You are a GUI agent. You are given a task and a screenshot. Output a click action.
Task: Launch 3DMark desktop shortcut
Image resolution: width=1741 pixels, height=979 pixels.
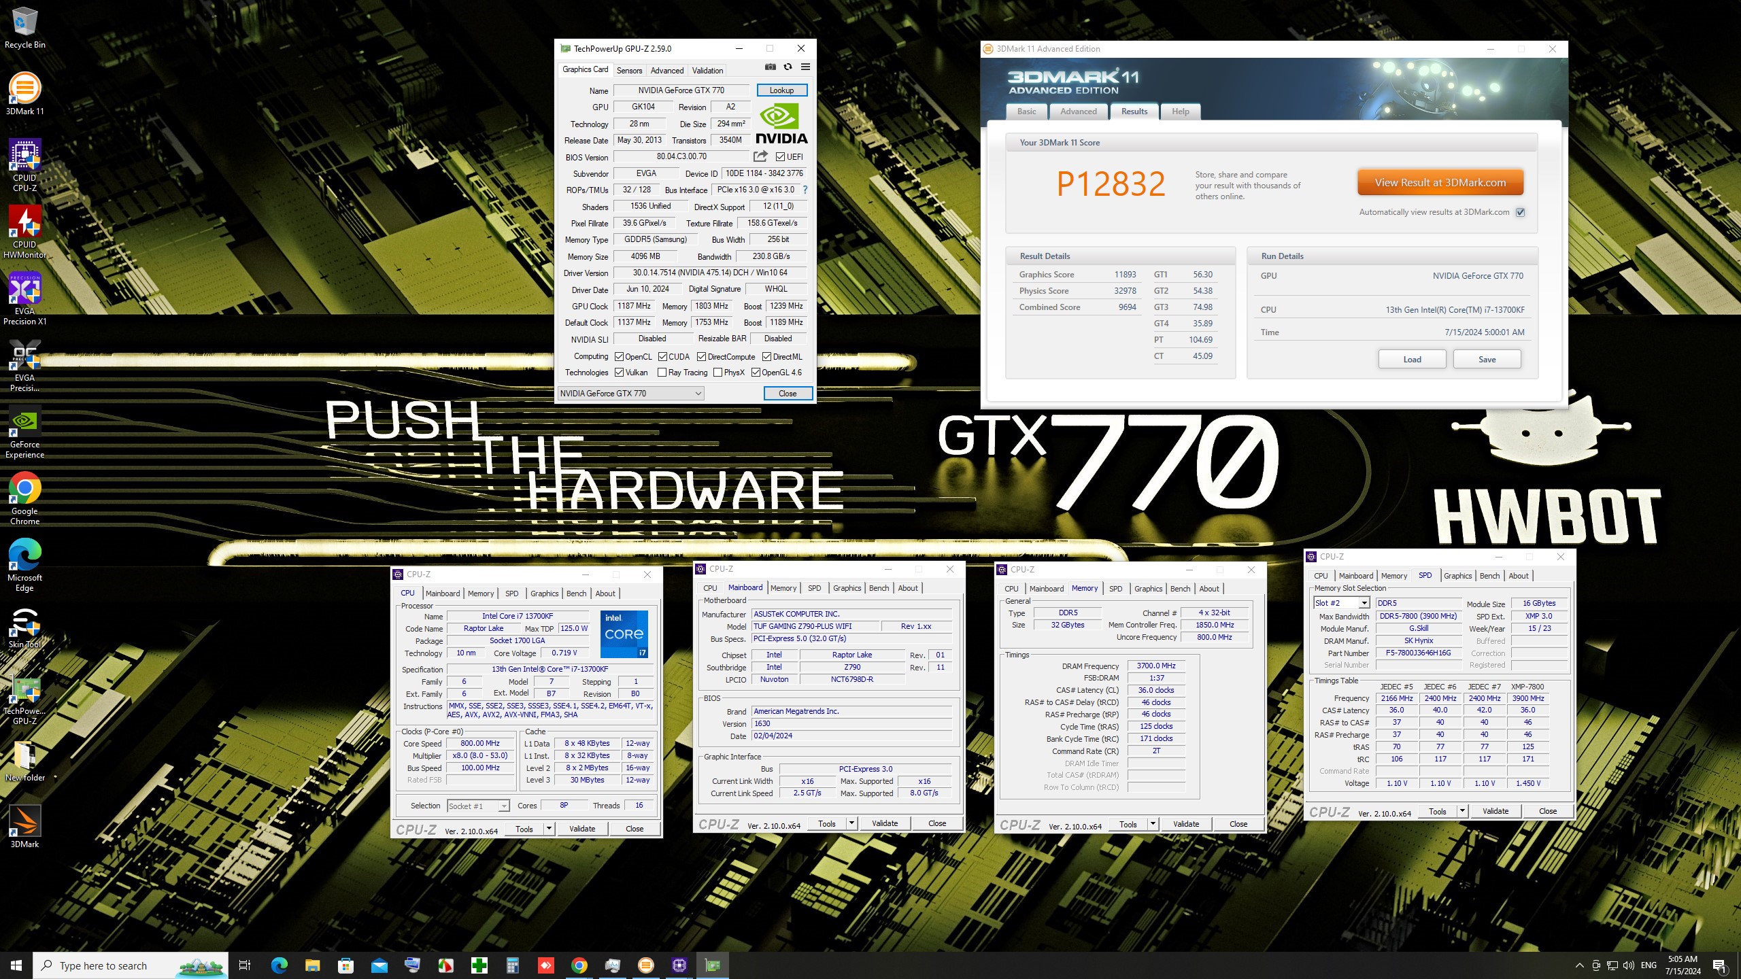[x=24, y=827]
